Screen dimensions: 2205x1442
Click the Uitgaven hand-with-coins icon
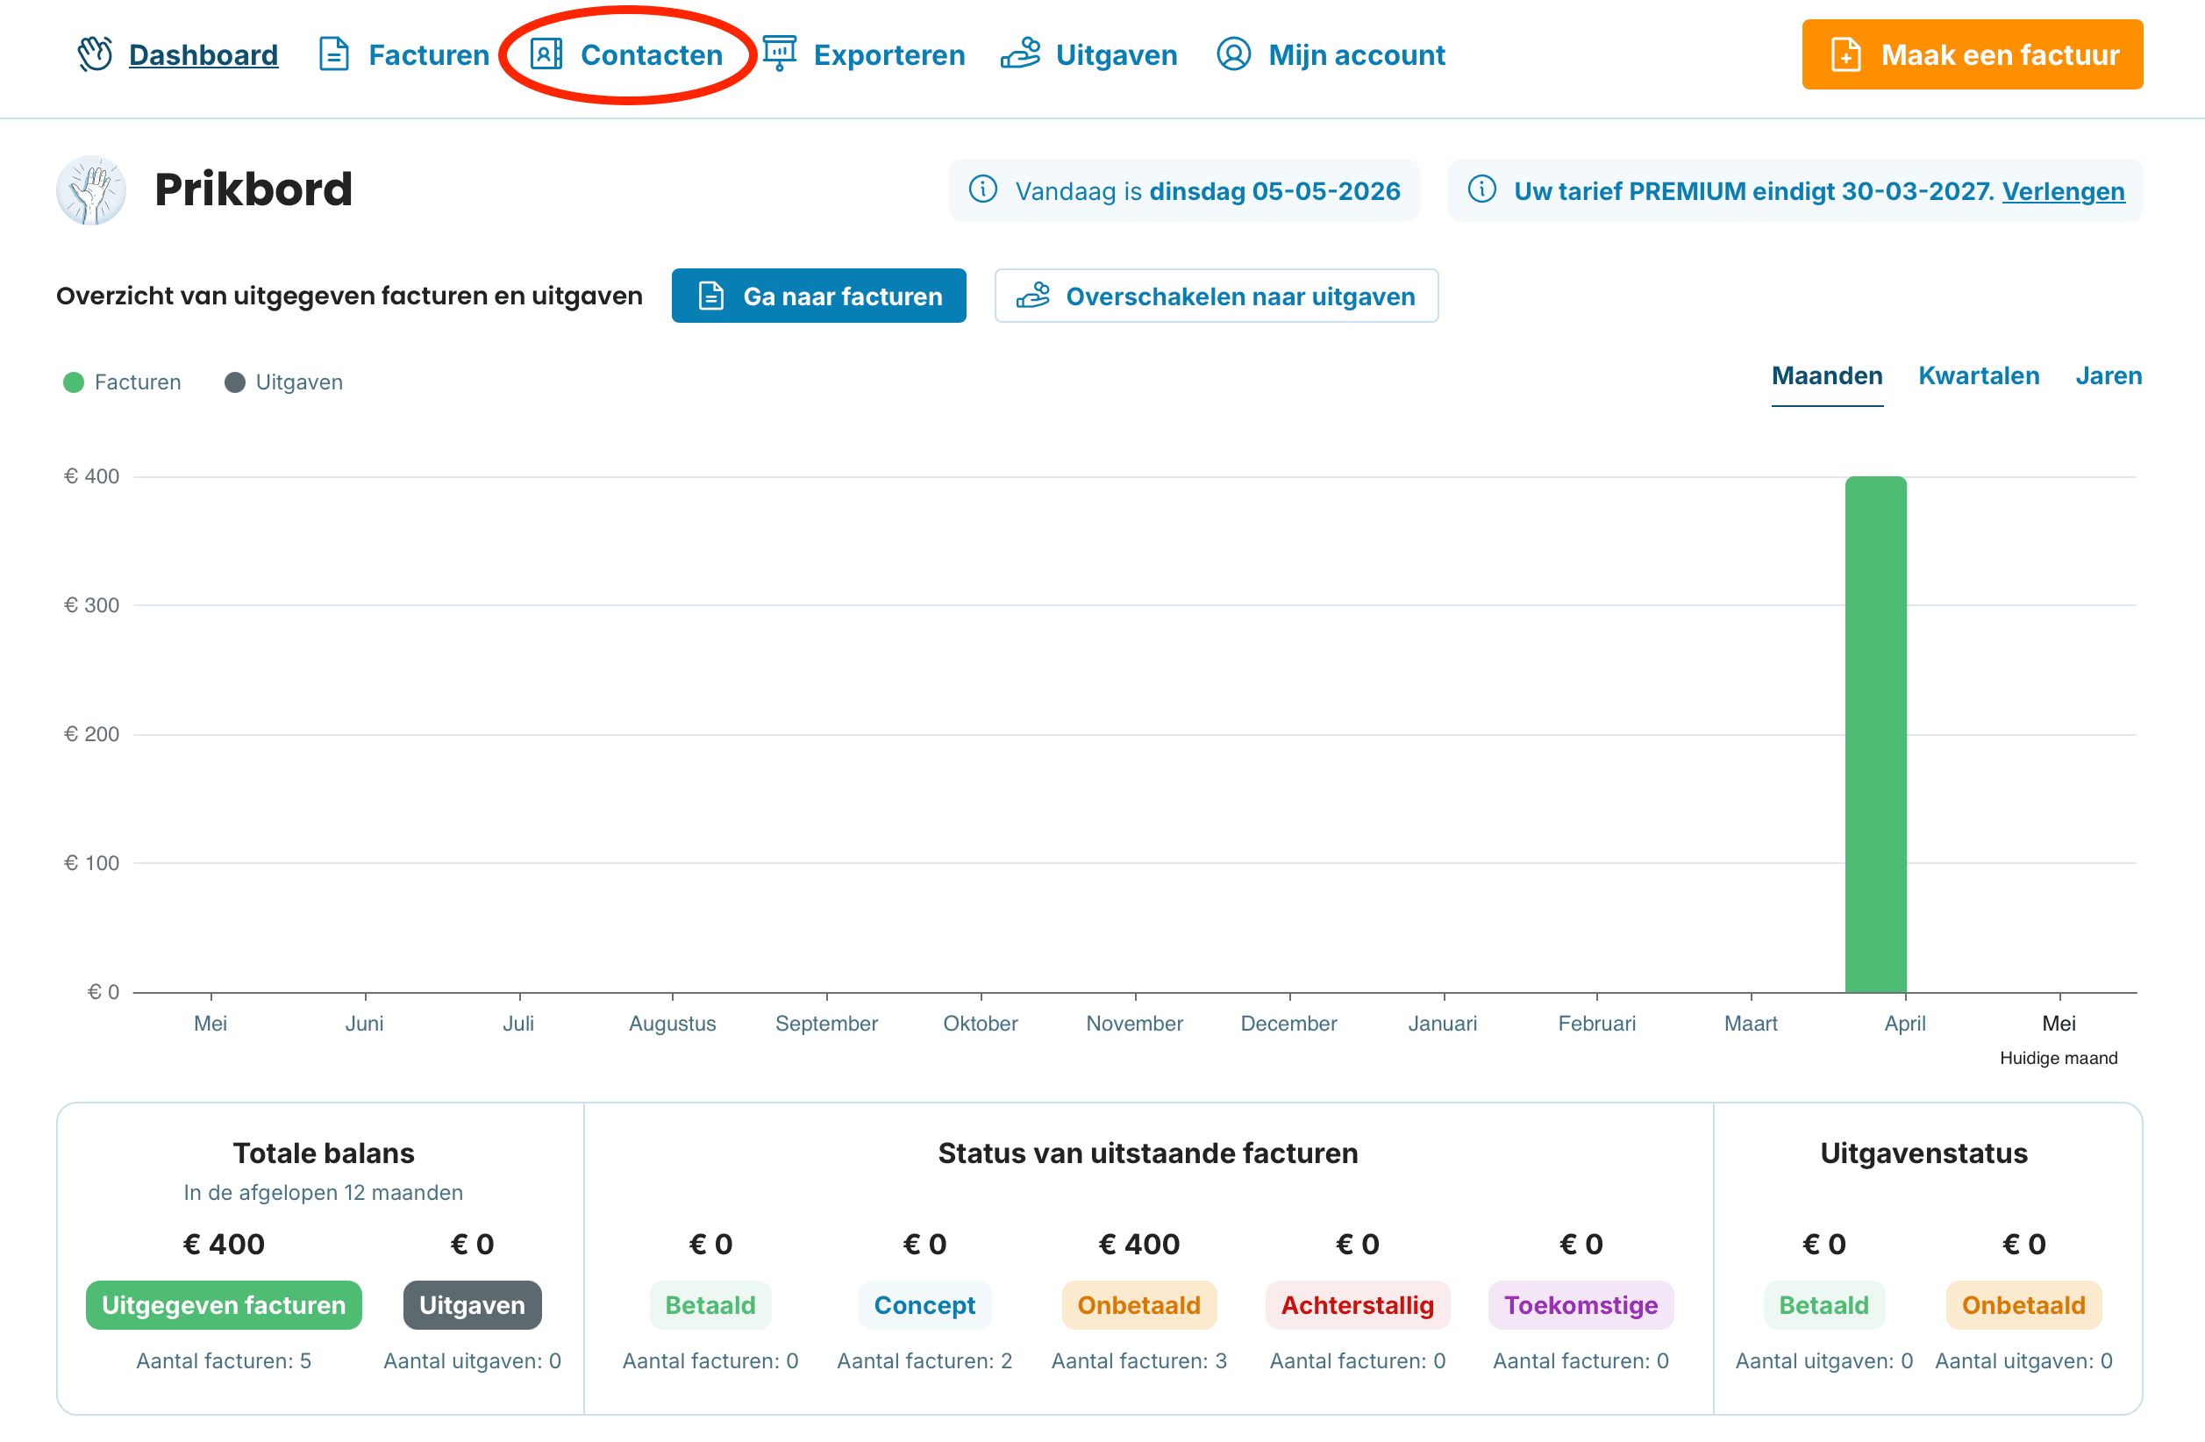1020,54
